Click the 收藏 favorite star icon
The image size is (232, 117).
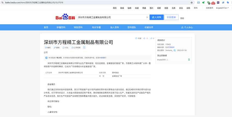pos(136,38)
